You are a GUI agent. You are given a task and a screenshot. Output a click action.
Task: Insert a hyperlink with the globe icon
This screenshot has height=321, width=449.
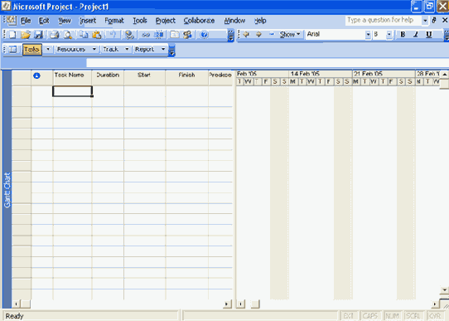129,35
